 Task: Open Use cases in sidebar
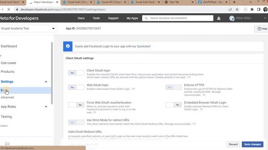[8, 63]
